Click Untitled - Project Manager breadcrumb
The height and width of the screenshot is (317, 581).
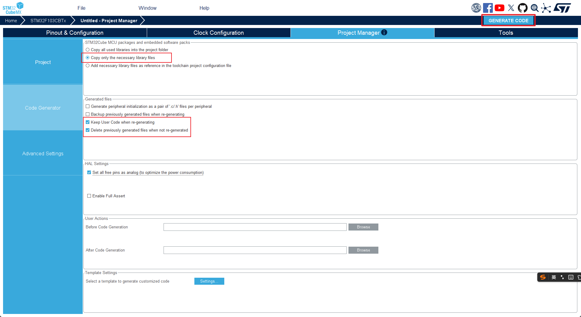pos(109,20)
